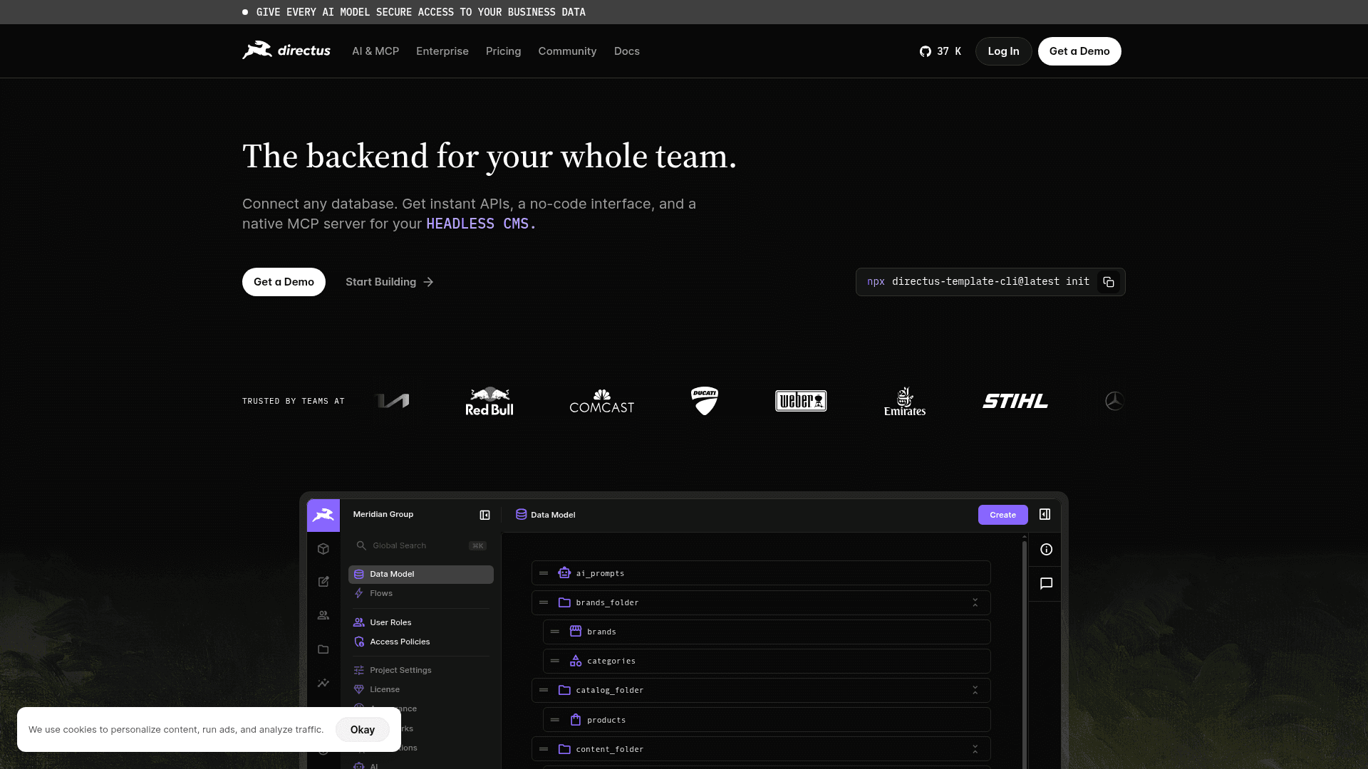Image resolution: width=1368 pixels, height=769 pixels.
Task: Open User Roles in the sidebar
Action: coord(421,622)
